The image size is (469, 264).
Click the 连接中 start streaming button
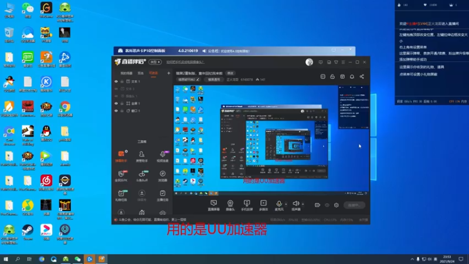[354, 205]
